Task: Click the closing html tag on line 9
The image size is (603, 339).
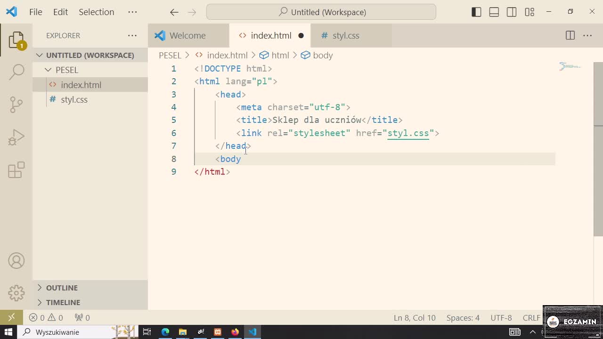Action: (212, 172)
